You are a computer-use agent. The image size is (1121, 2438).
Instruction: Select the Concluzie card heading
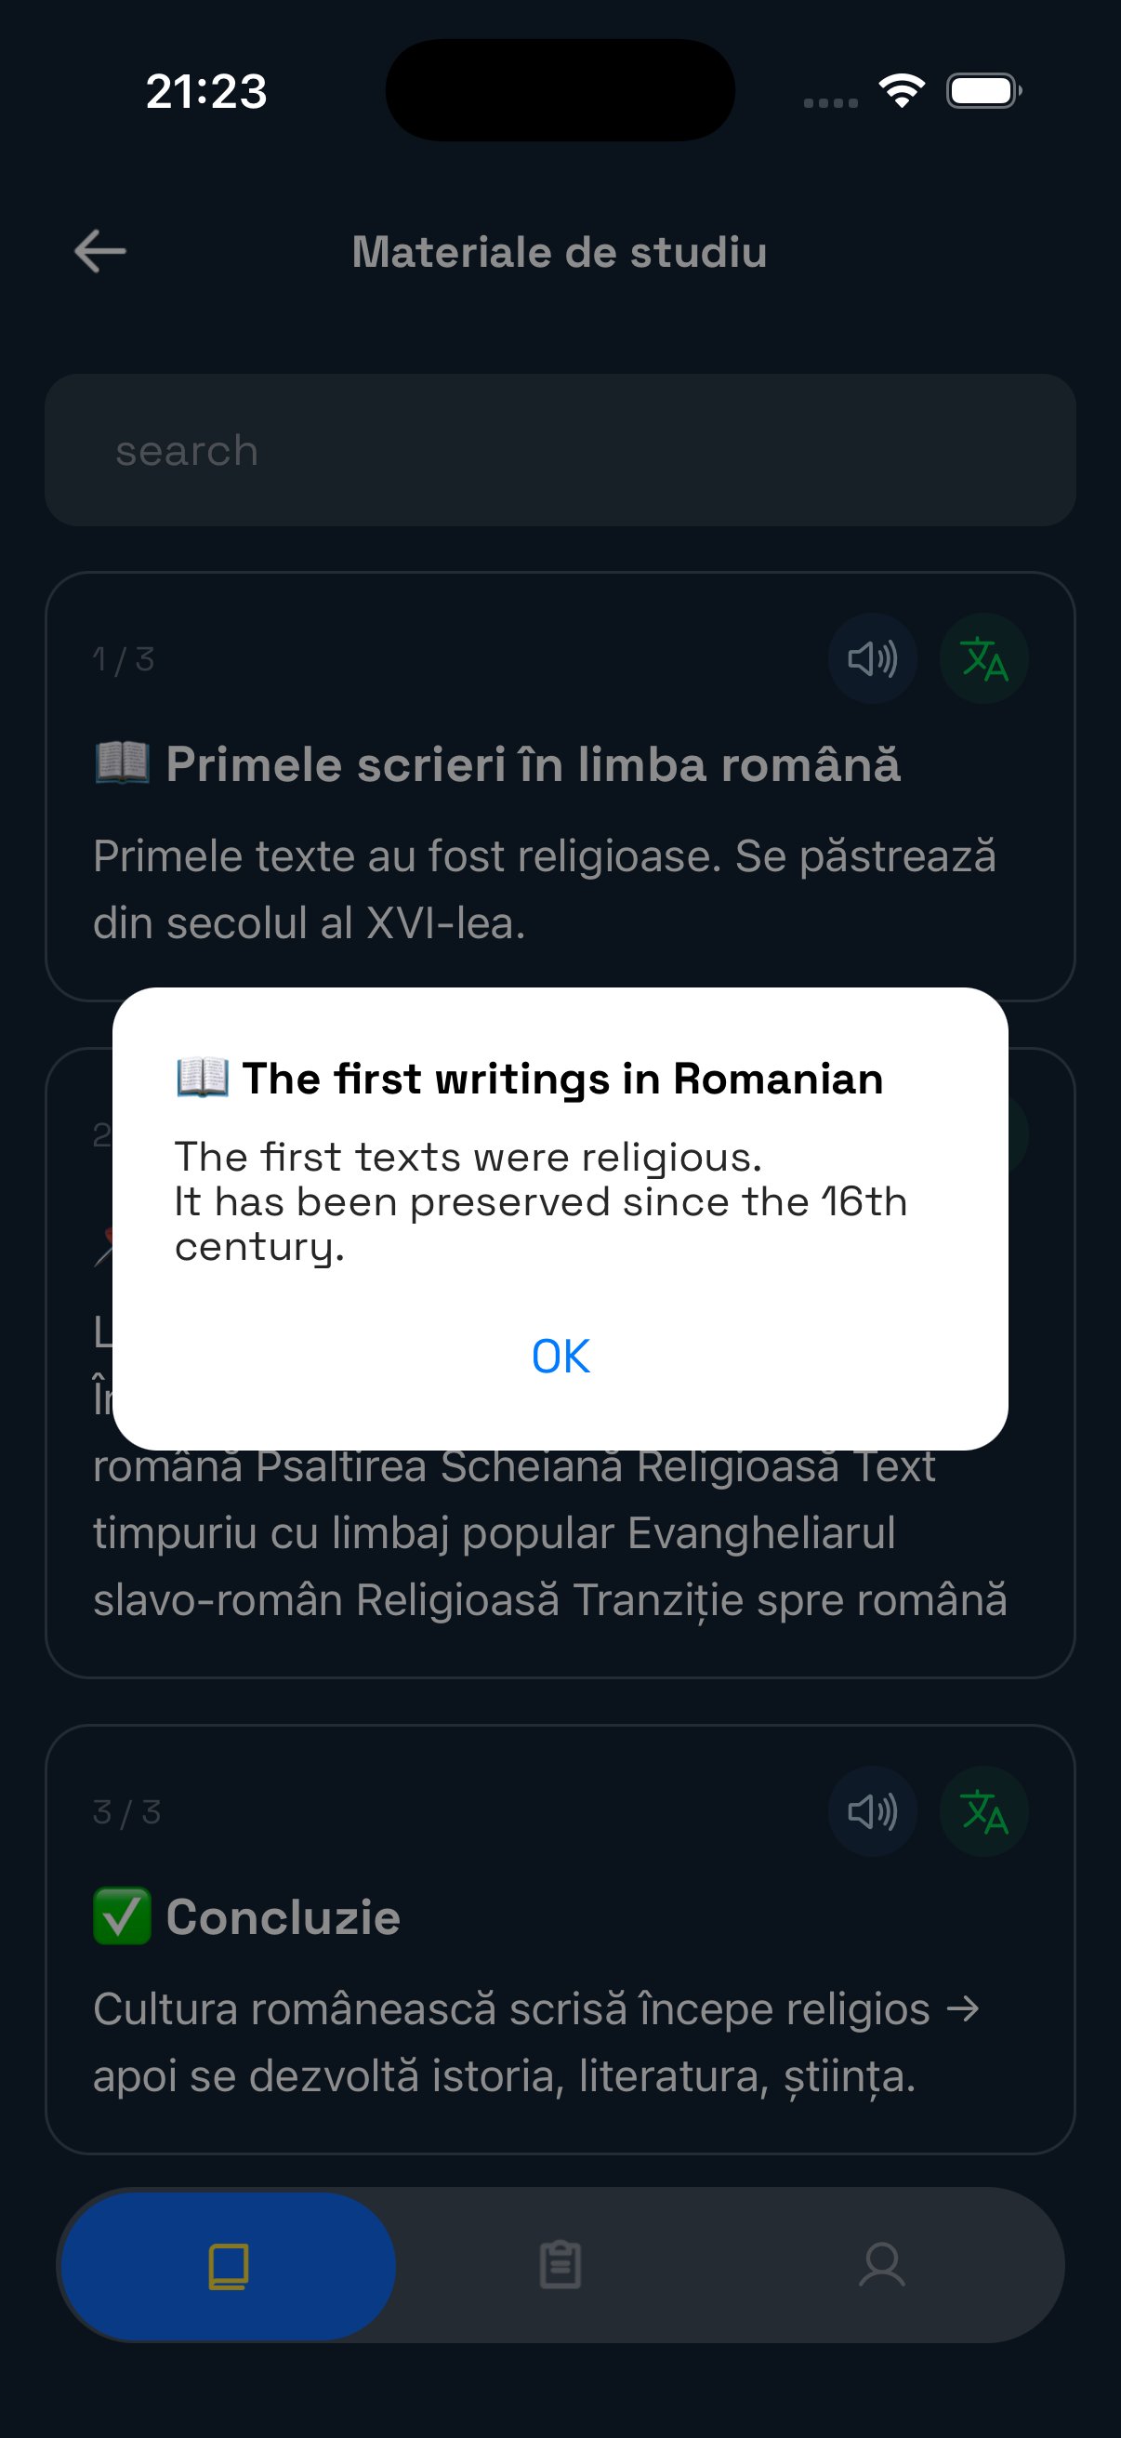click(x=284, y=1917)
